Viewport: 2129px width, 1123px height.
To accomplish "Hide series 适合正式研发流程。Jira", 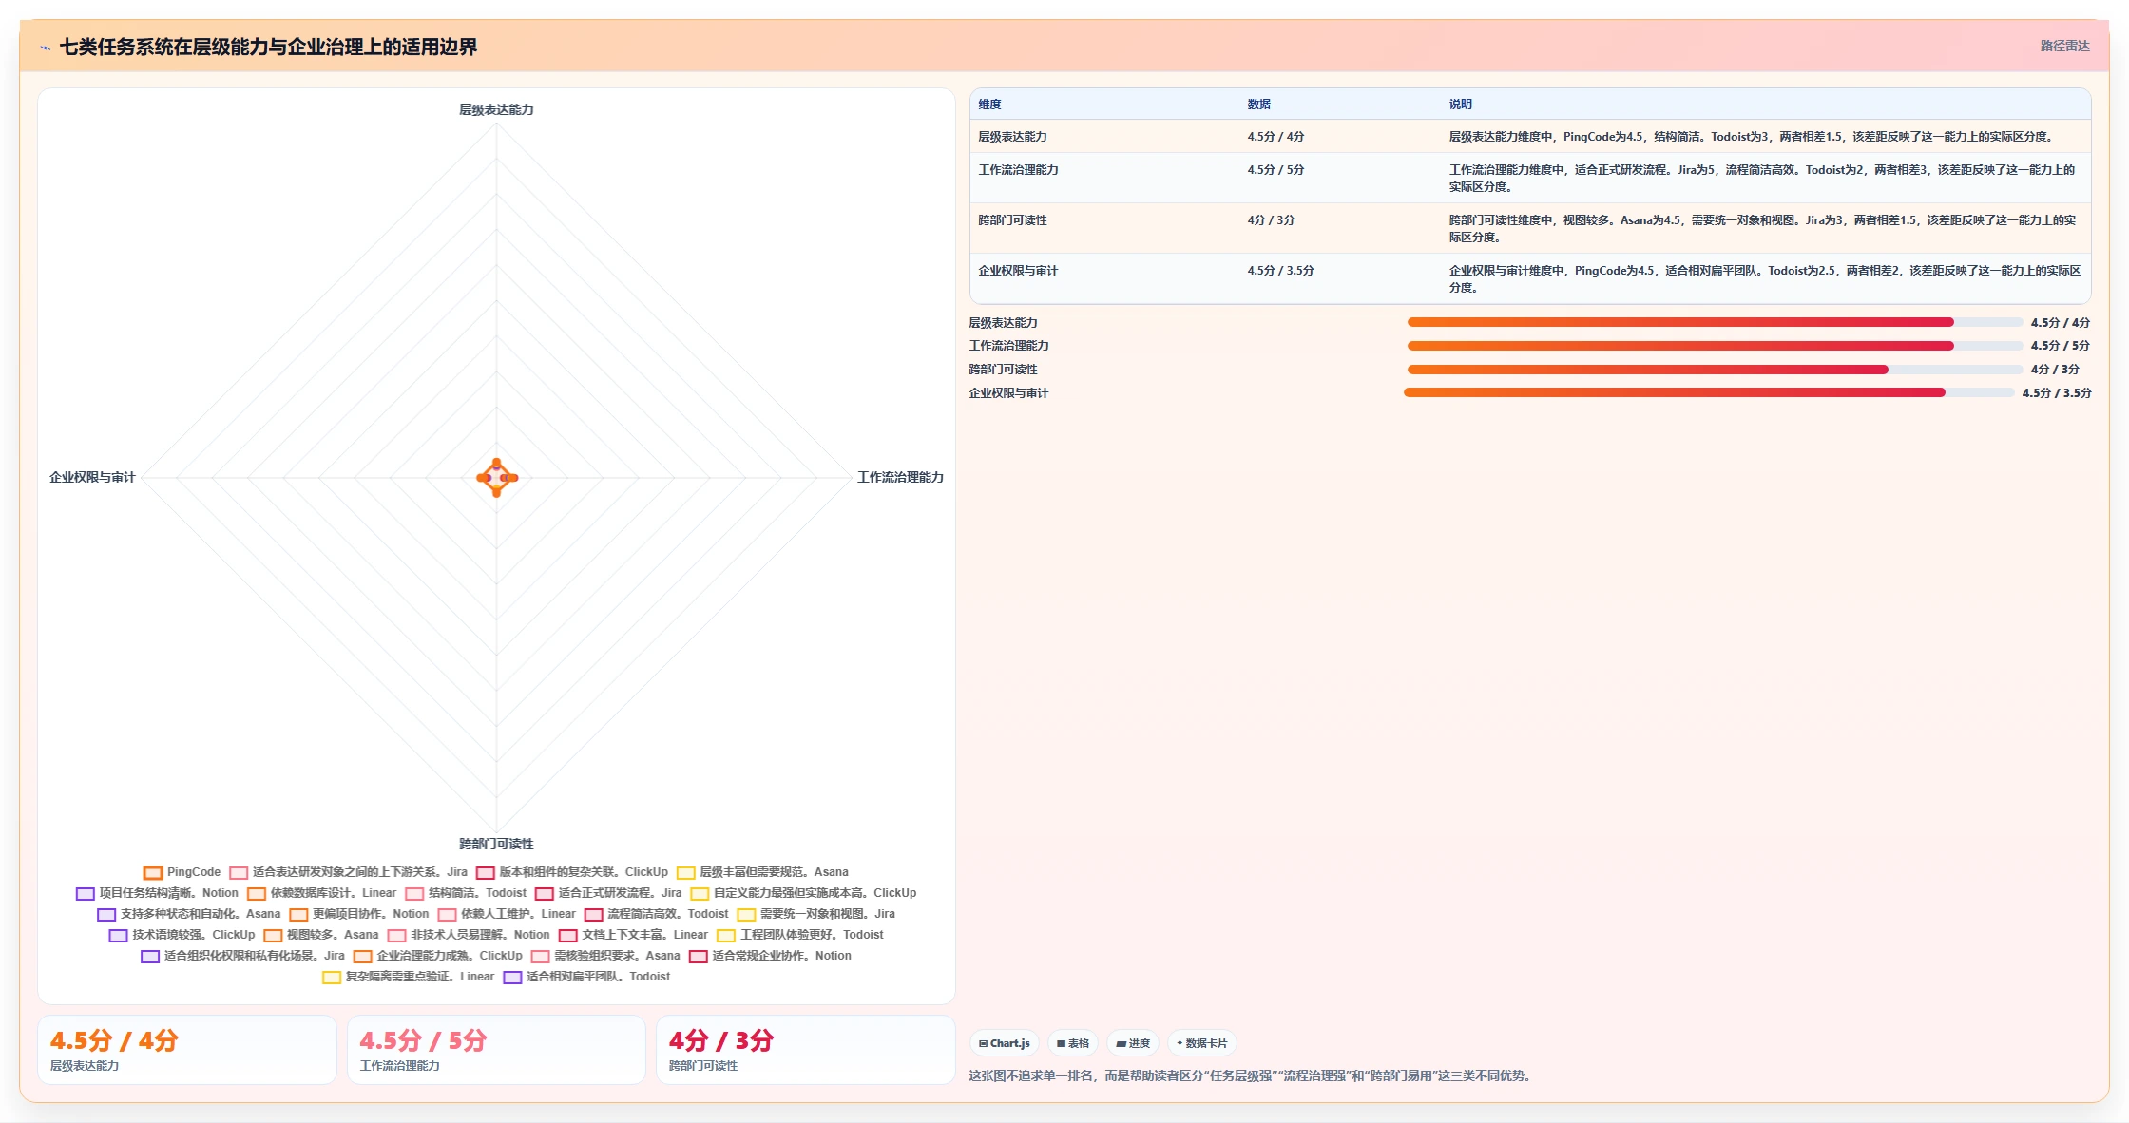I will tap(608, 893).
